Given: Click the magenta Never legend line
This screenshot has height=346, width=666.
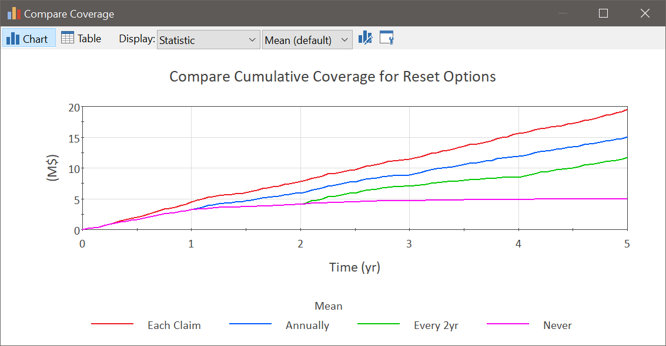Looking at the screenshot, I should (x=508, y=324).
